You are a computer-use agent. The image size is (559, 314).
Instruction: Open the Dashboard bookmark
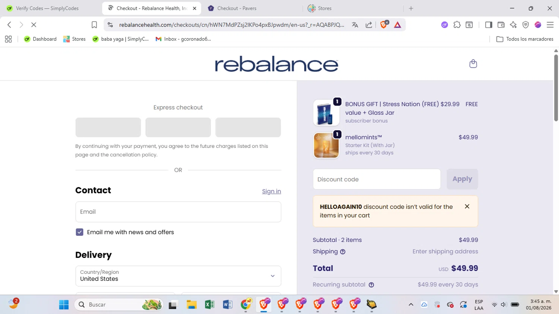pyautogui.click(x=40, y=39)
